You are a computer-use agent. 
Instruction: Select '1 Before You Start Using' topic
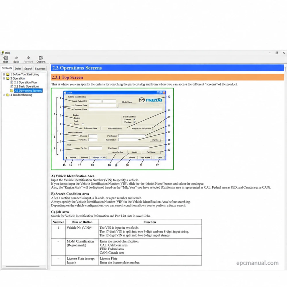tap(25, 74)
